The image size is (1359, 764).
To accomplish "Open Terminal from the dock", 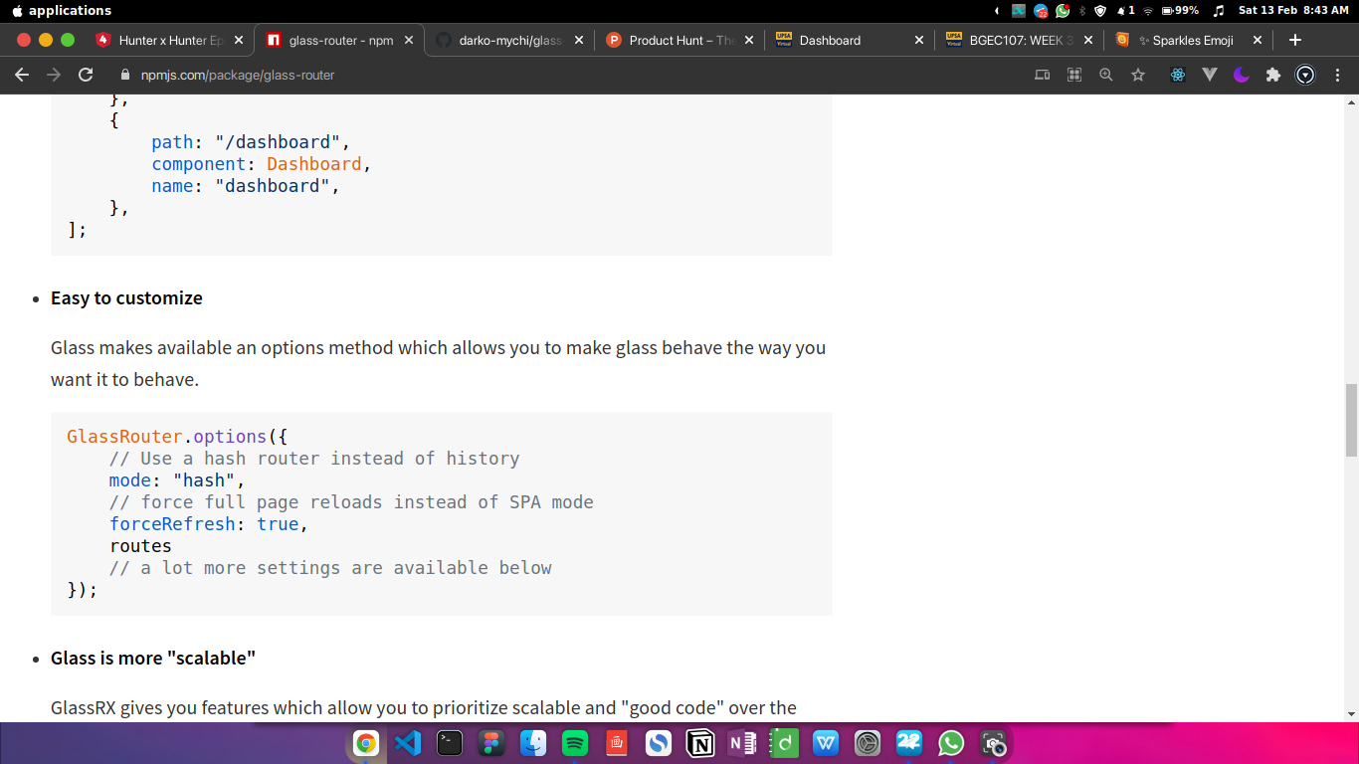I will tap(450, 743).
